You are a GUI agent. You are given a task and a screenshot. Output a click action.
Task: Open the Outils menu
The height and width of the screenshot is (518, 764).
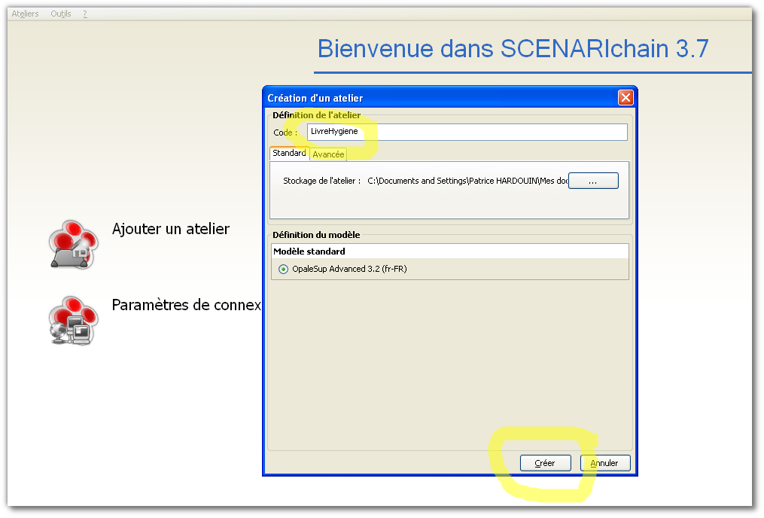click(x=61, y=14)
